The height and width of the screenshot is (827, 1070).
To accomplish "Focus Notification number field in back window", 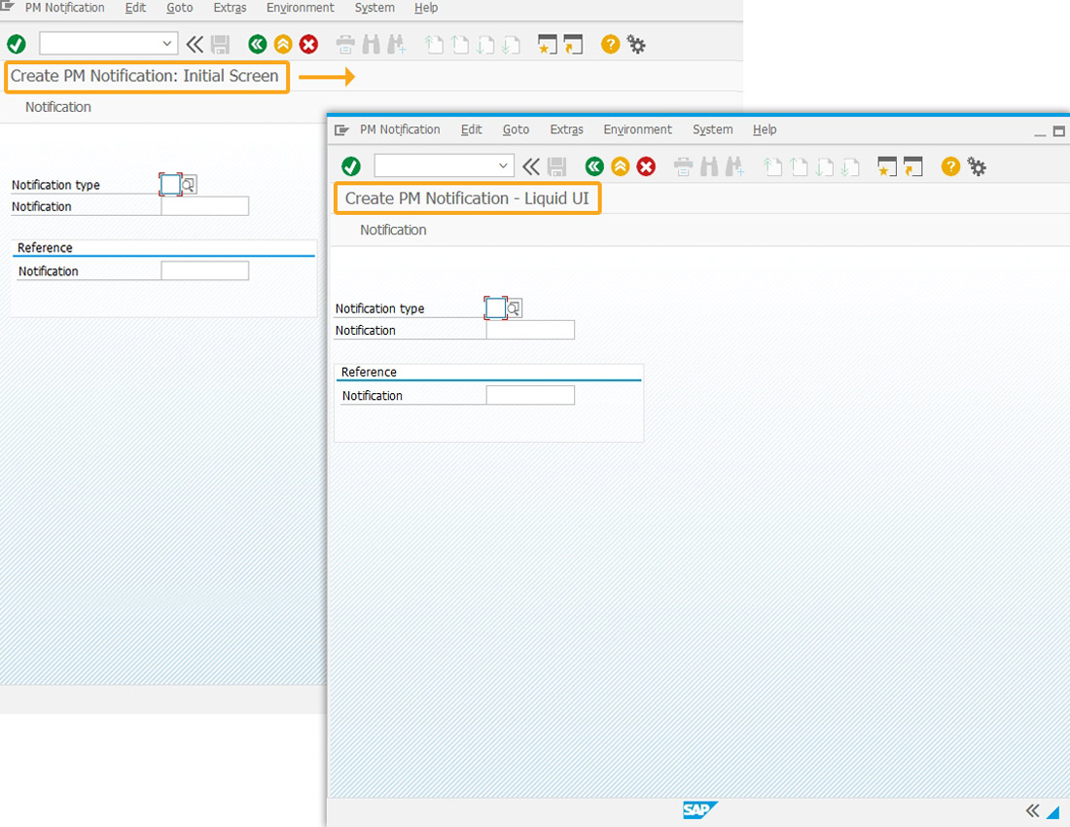I will [204, 206].
